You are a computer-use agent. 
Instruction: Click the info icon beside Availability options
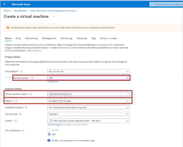pos(26,107)
